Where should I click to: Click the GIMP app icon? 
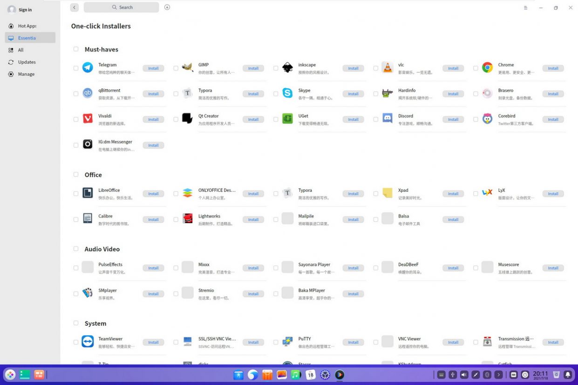(x=187, y=68)
